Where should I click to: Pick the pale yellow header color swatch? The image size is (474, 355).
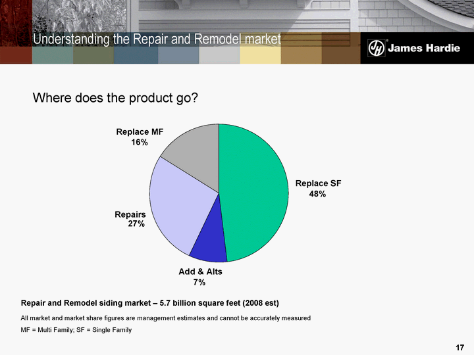click(259, 56)
